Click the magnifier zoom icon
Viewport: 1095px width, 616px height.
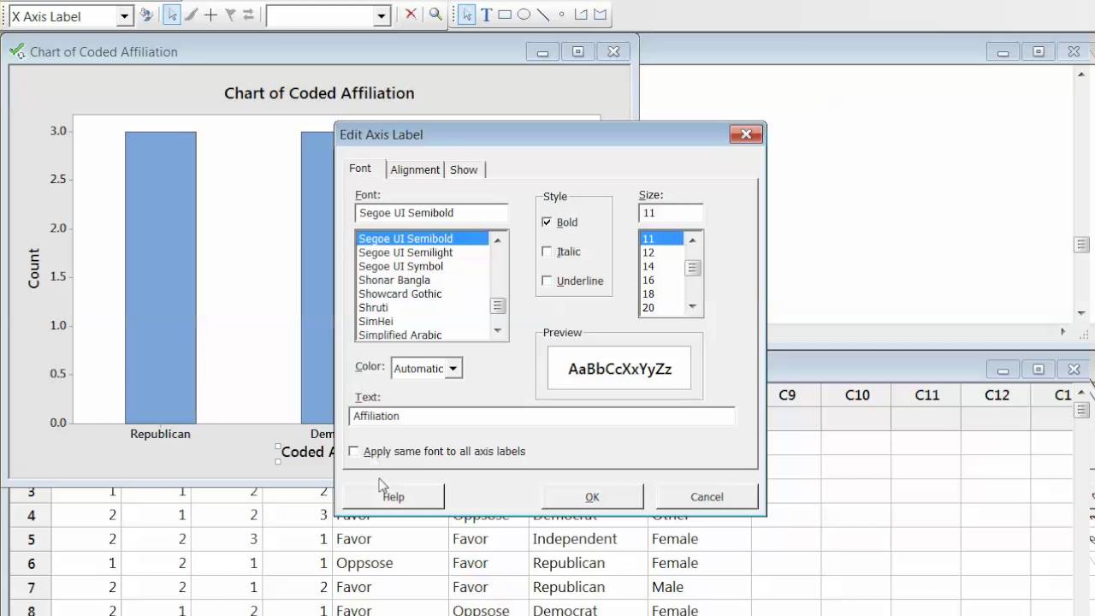[x=435, y=15]
